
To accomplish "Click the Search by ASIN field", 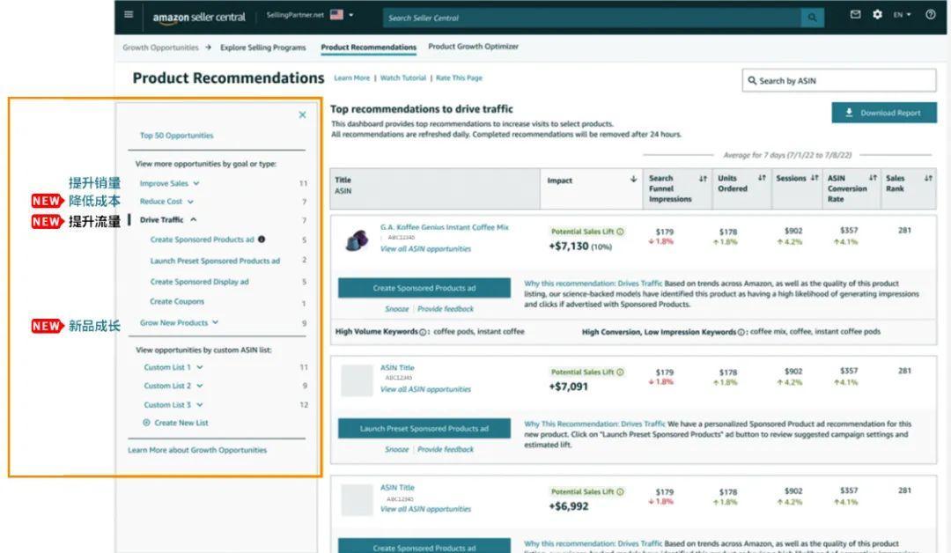I will coord(839,80).
